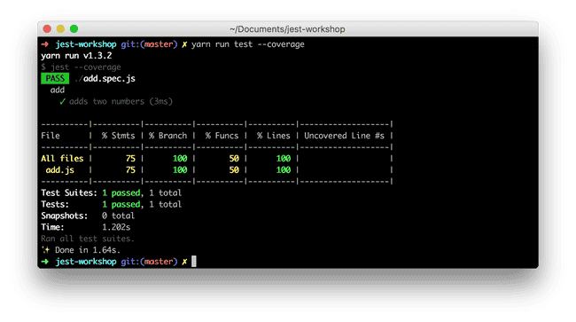Click the 'adds two numbers (3ms)' test result
This screenshot has width=576, height=322.
pyautogui.click(x=121, y=101)
